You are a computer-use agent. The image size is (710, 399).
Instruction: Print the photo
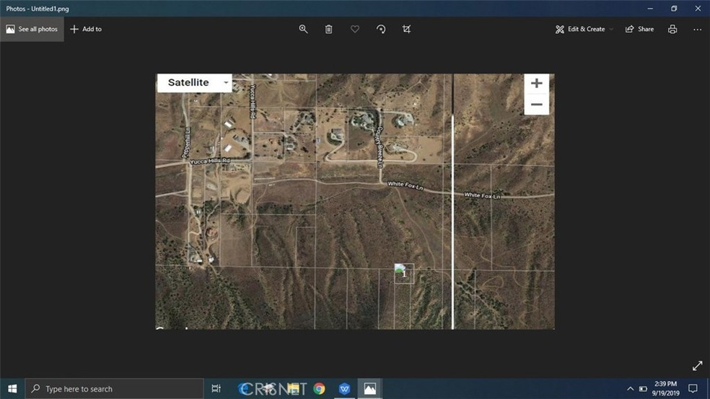(672, 29)
